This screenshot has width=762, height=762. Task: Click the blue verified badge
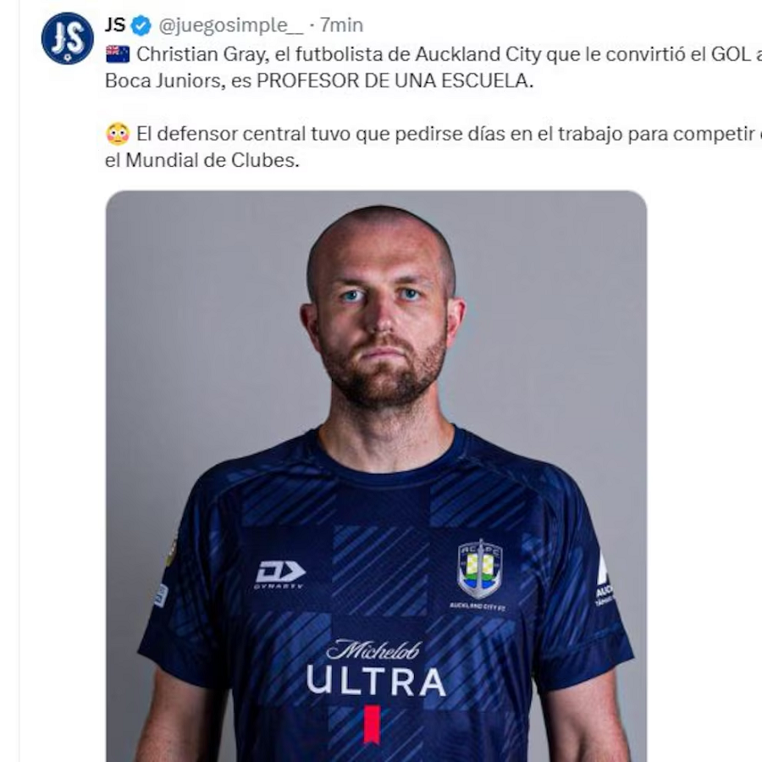(141, 25)
